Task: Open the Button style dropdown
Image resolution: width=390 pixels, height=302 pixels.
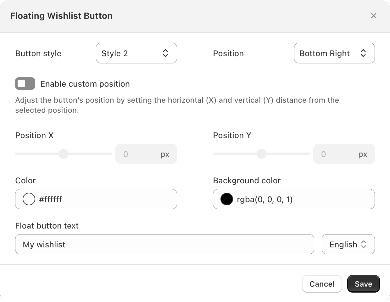Action: (136, 53)
